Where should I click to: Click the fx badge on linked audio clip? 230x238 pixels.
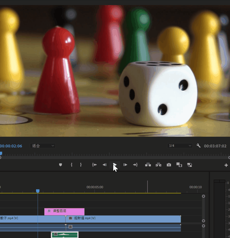click(70, 227)
